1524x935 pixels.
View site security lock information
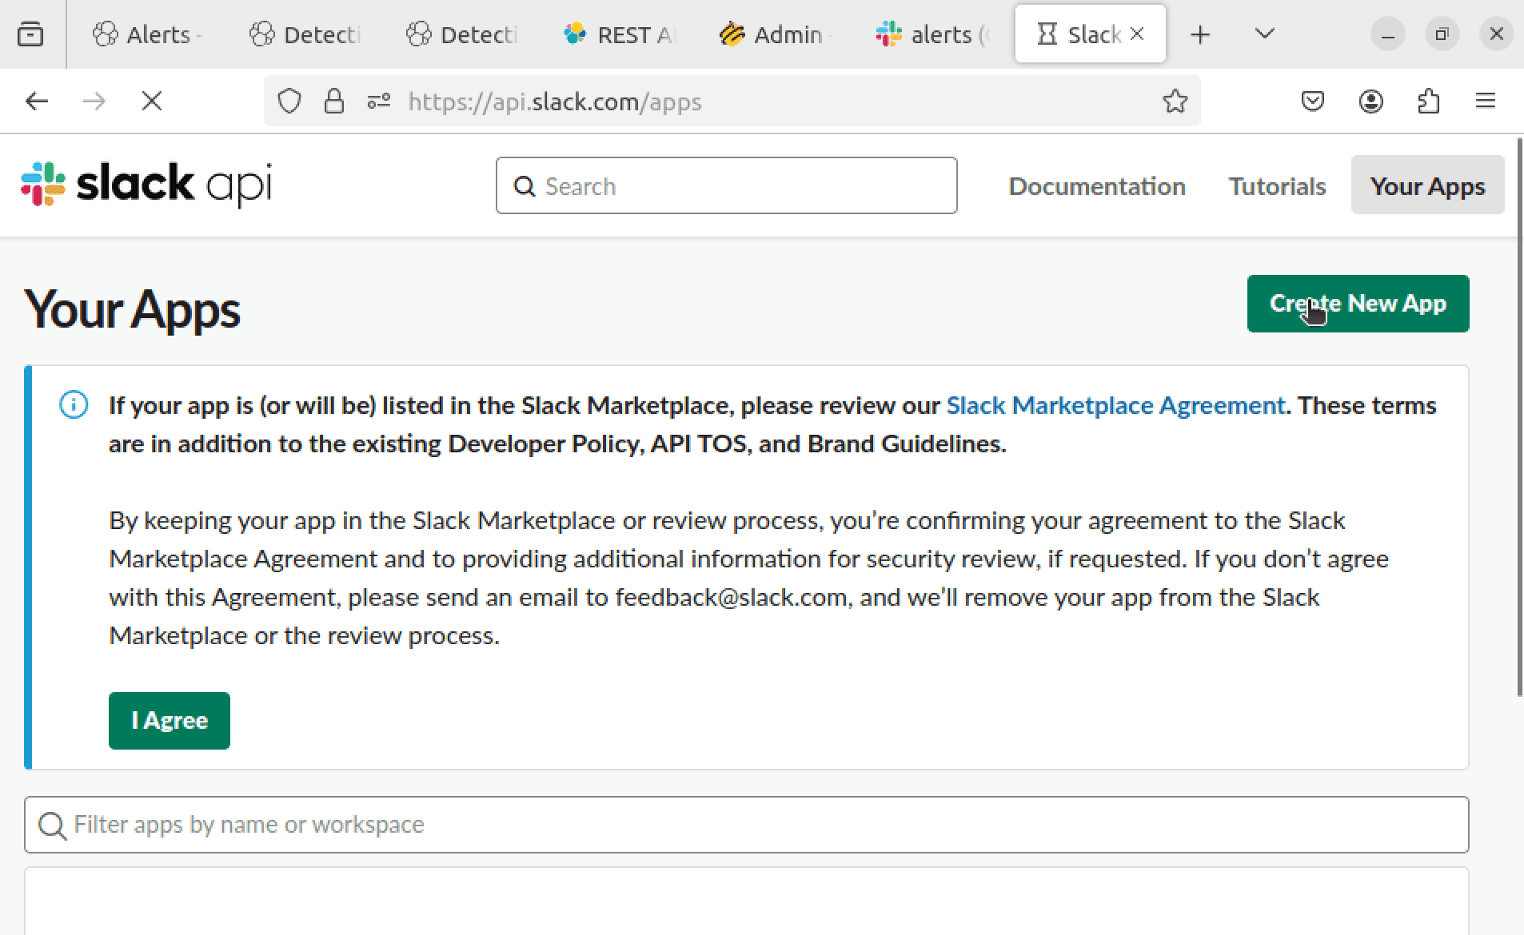pos(334,101)
